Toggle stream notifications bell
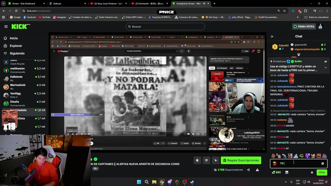Viewport: 331px width, 186px height. coord(197,160)
